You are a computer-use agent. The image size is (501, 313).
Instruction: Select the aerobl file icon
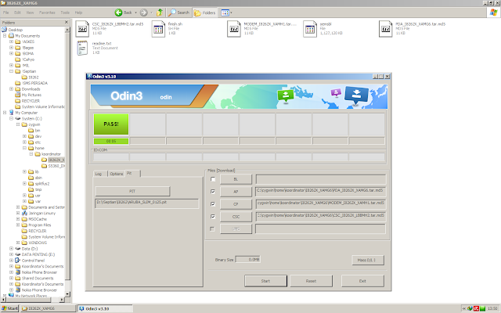pos(310,29)
